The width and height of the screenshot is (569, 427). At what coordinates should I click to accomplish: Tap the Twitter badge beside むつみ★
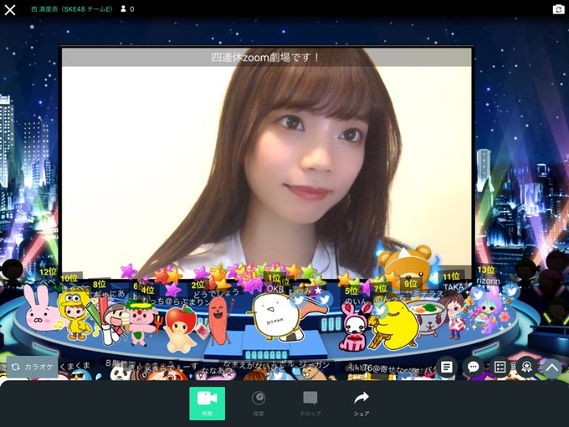(324, 300)
